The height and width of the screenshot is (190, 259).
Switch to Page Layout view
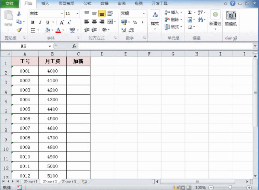[x=183, y=188]
